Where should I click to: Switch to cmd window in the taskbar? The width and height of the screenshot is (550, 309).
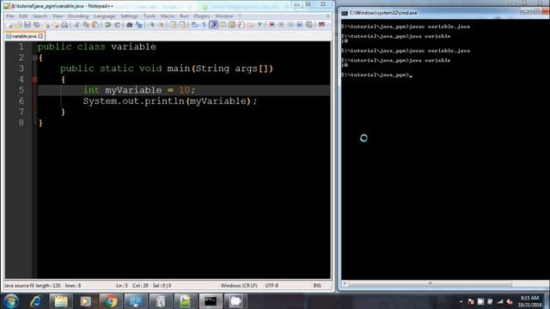click(211, 301)
